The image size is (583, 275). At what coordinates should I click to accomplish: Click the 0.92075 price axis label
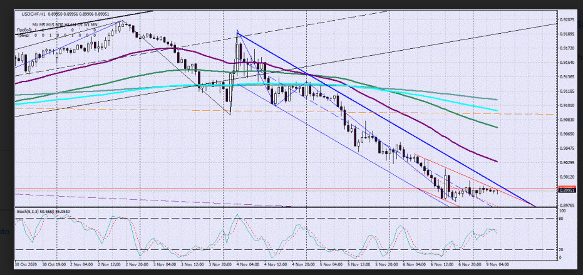[x=568, y=20]
